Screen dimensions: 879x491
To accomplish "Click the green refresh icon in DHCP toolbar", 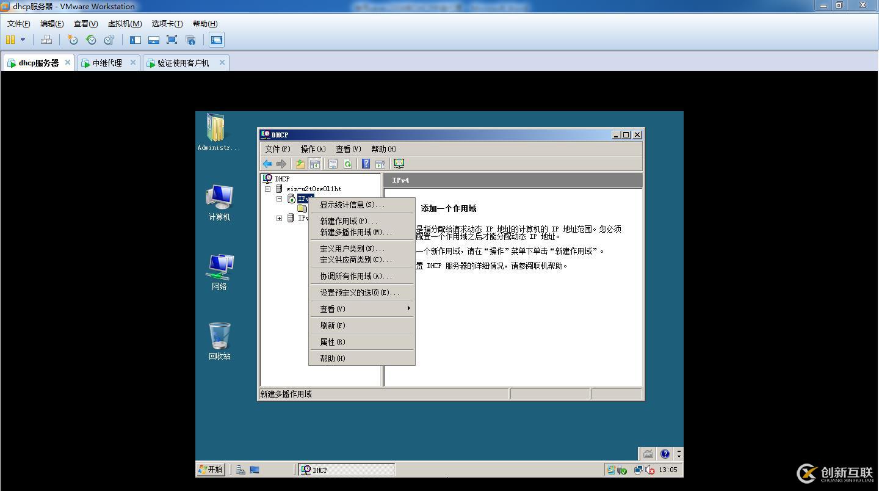I will [347, 164].
